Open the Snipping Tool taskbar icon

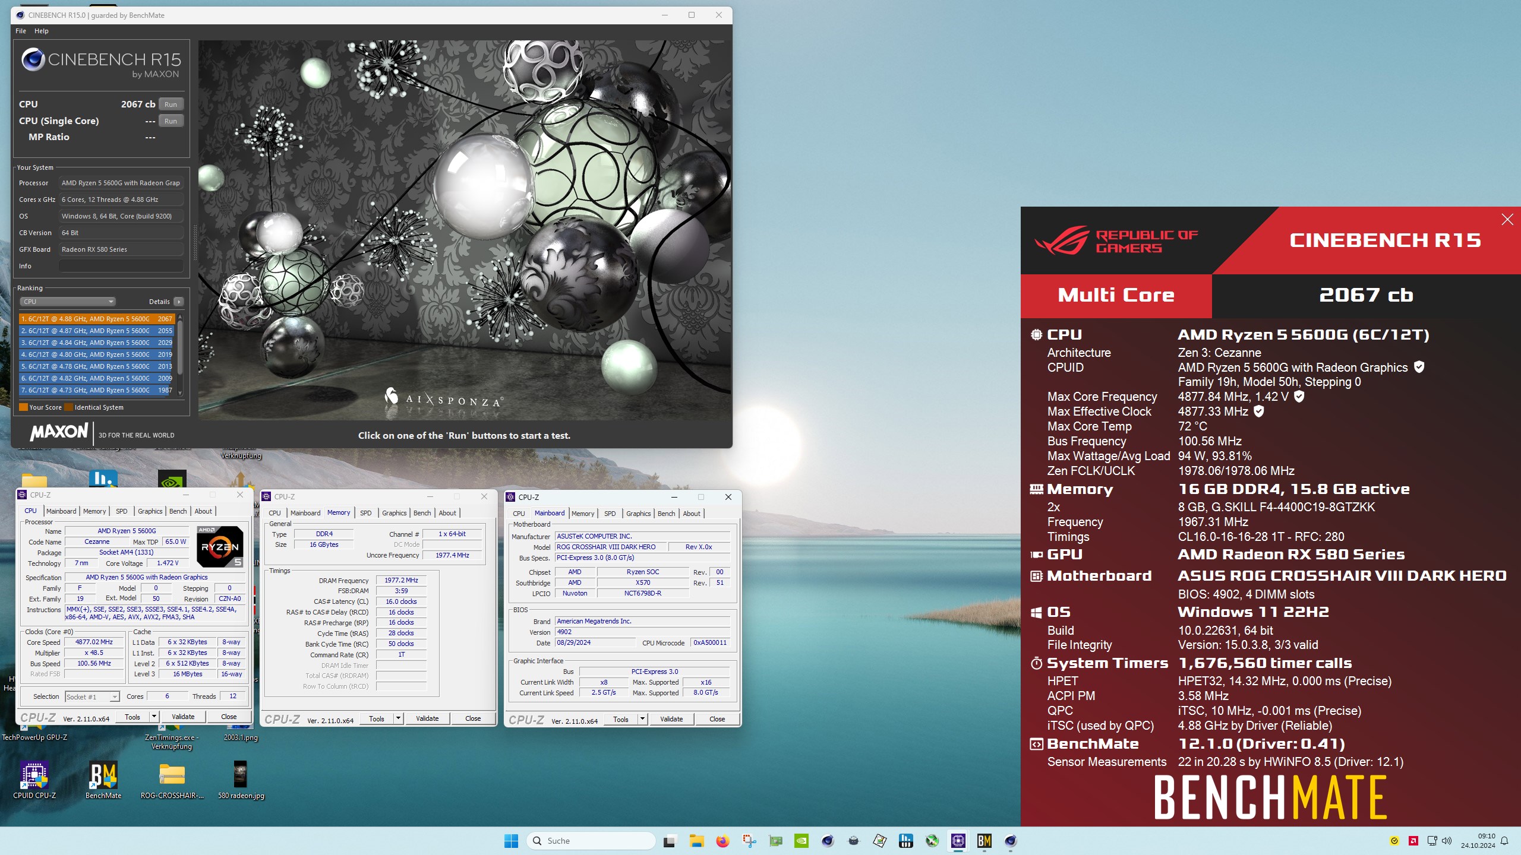coord(749,841)
